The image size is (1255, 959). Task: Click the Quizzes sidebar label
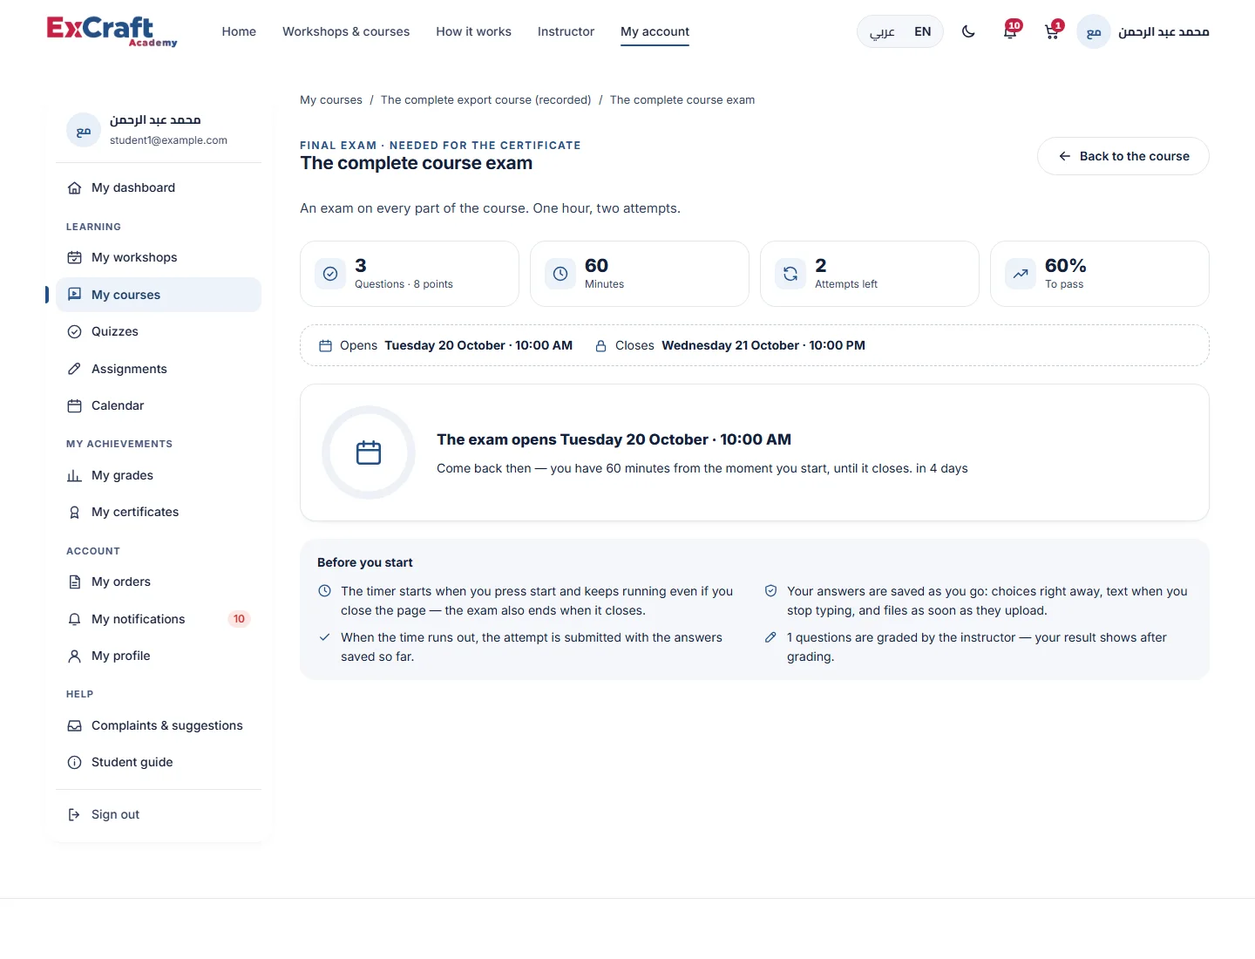click(115, 331)
